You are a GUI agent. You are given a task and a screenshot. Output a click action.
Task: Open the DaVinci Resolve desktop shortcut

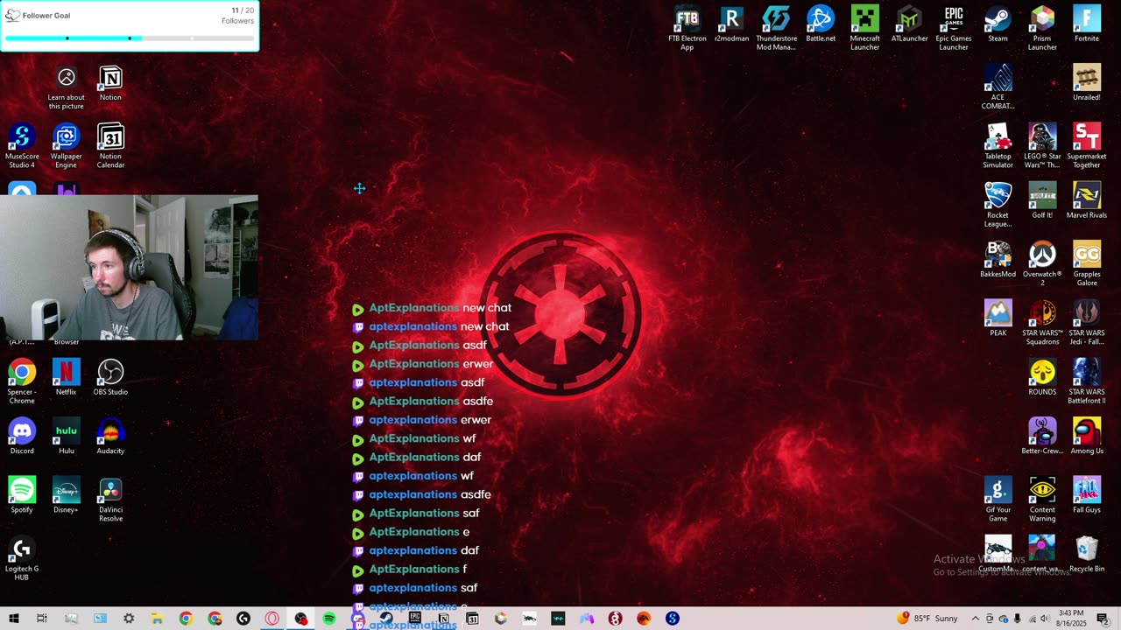pyautogui.click(x=110, y=499)
